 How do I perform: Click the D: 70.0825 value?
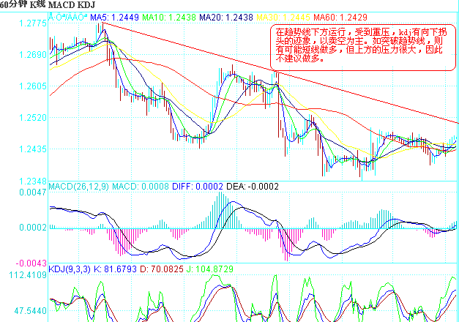162,269
